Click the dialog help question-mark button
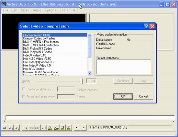The height and width of the screenshot is (137, 178). [146, 26]
